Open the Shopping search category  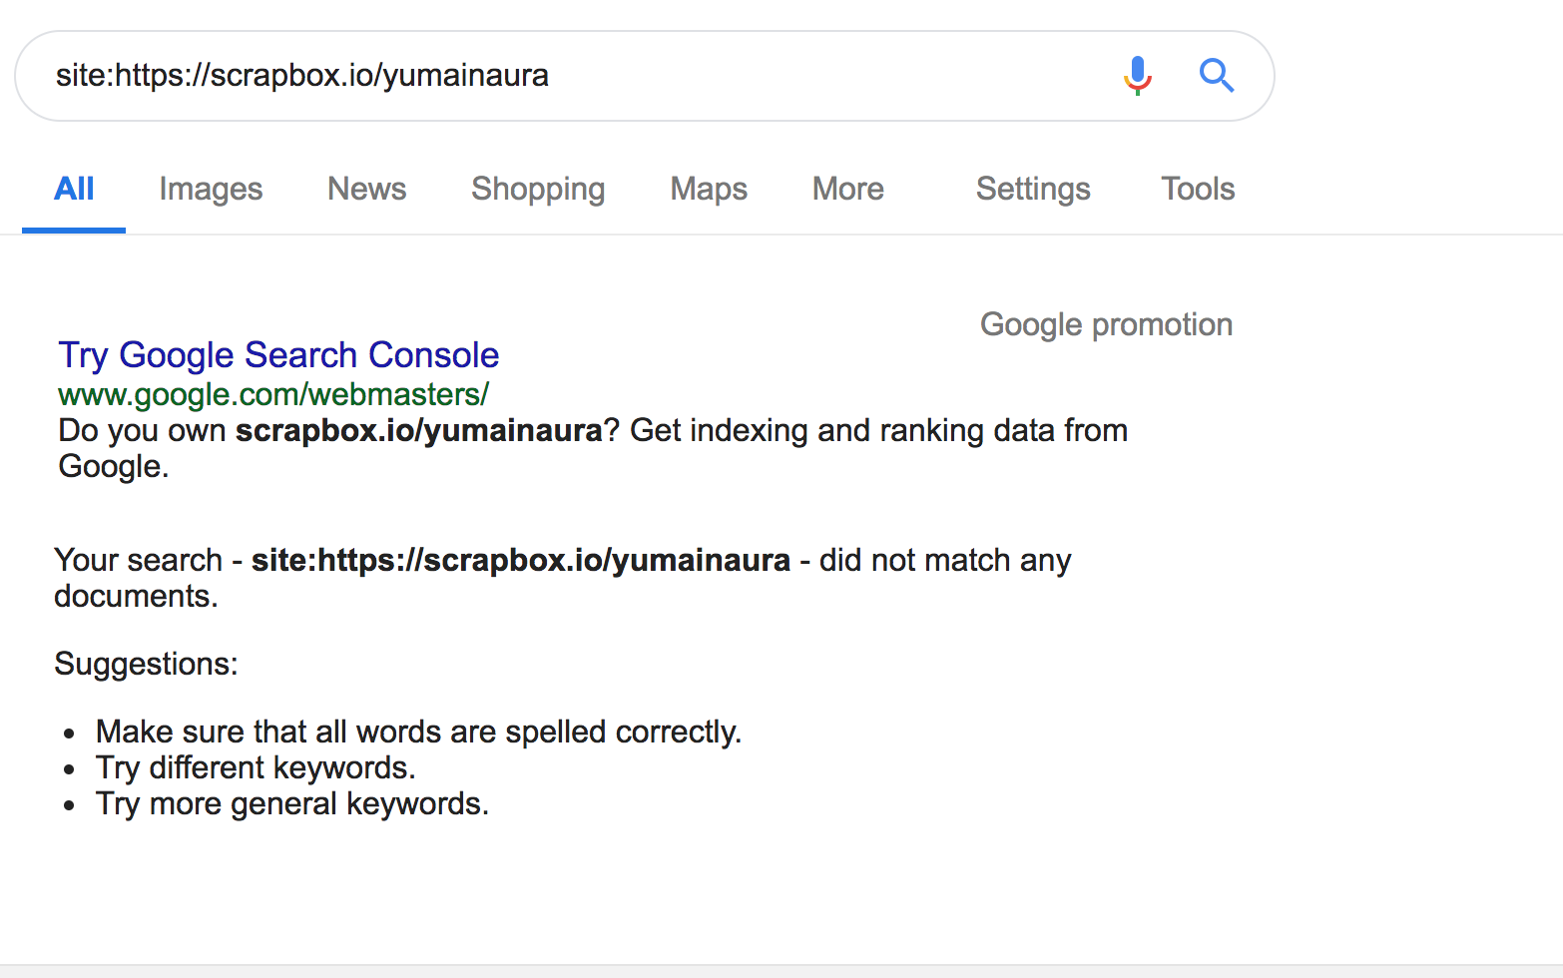538,189
